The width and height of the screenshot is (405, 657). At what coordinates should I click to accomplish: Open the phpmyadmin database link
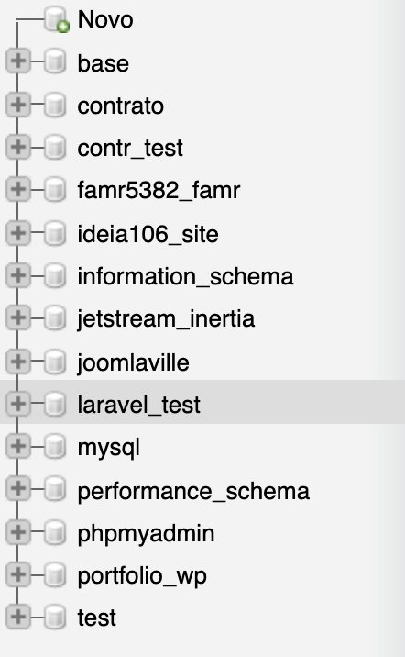tap(146, 534)
